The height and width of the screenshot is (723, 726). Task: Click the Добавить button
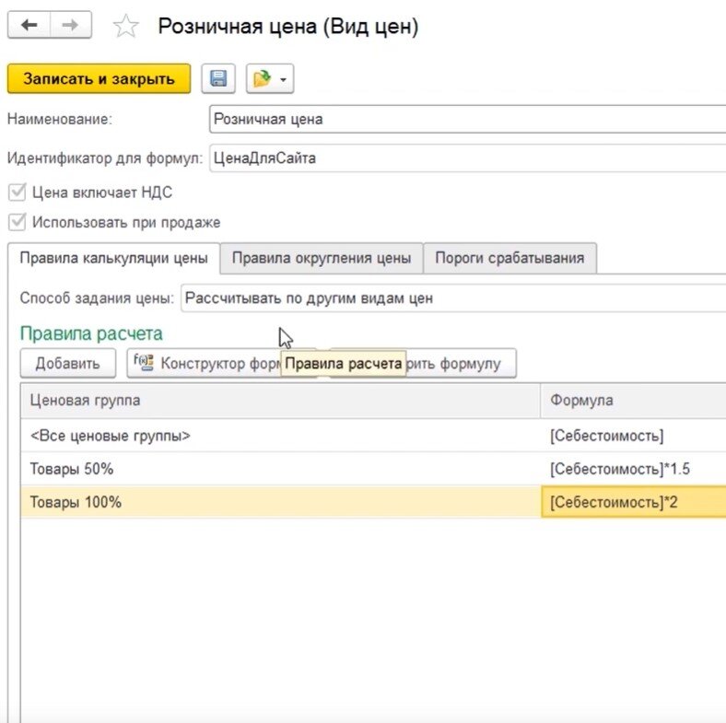[67, 364]
